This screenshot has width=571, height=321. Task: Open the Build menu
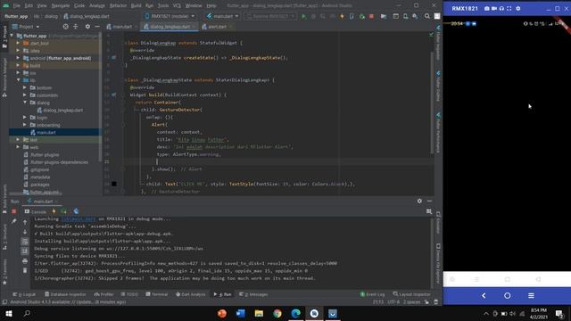point(136,6)
